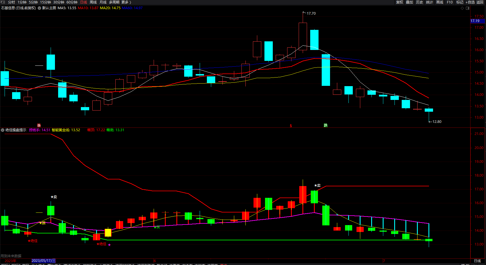486x265 pixels.
Task: Click the 返回 back button
Action: [480, 2]
